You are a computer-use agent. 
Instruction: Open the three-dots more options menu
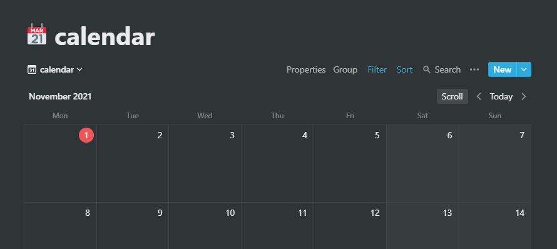pos(474,69)
